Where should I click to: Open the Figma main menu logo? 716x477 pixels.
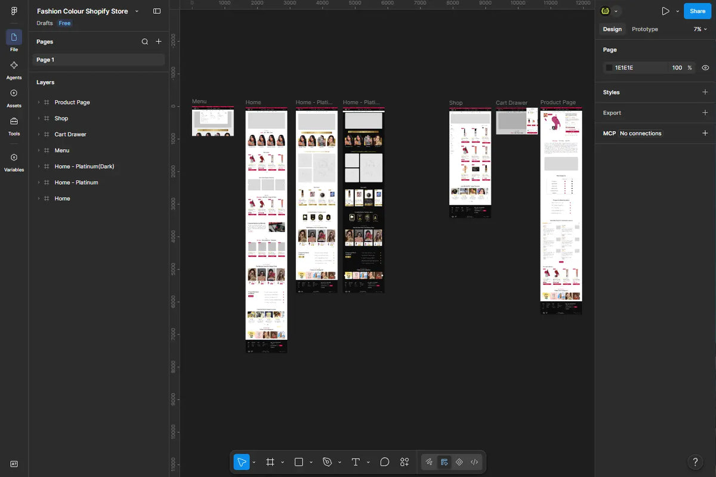click(x=14, y=11)
